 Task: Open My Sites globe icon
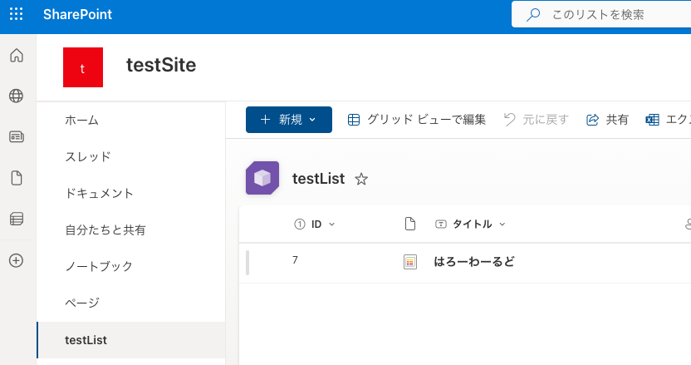point(16,96)
